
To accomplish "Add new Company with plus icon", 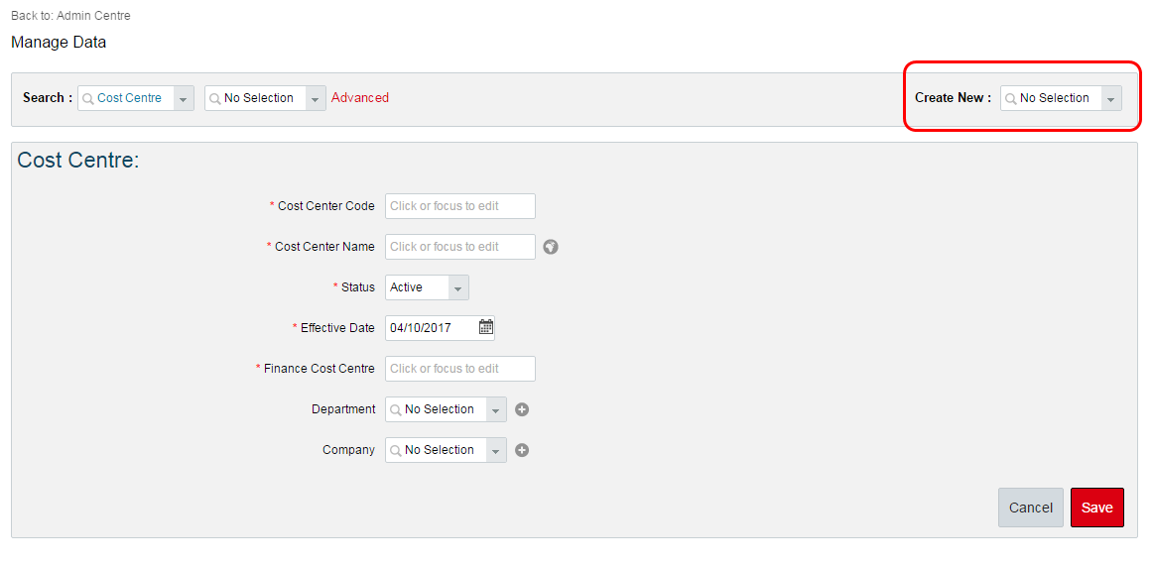I will coord(522,450).
